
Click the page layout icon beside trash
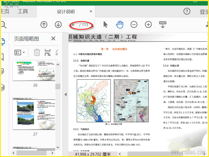coord(48,52)
